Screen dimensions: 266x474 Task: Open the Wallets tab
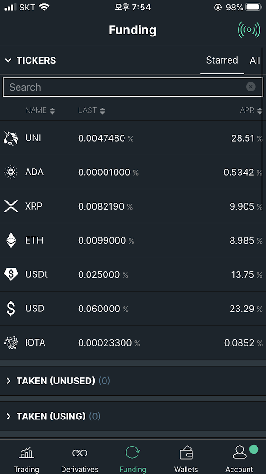click(186, 458)
